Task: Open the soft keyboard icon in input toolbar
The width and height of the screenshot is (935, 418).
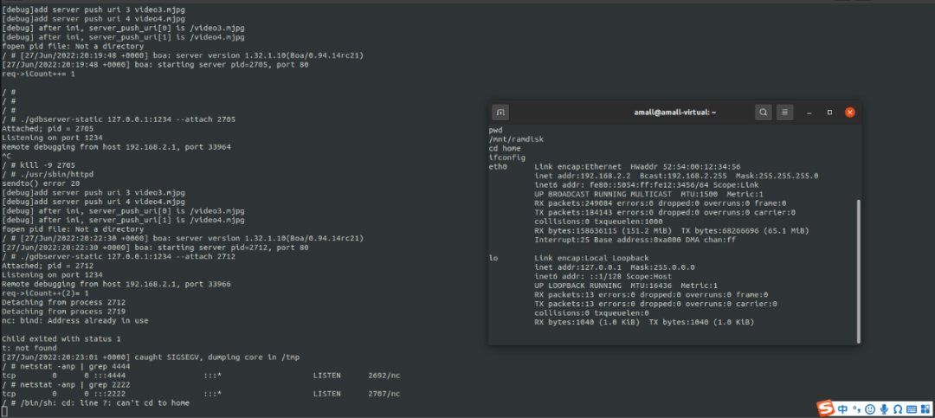Action: point(911,409)
